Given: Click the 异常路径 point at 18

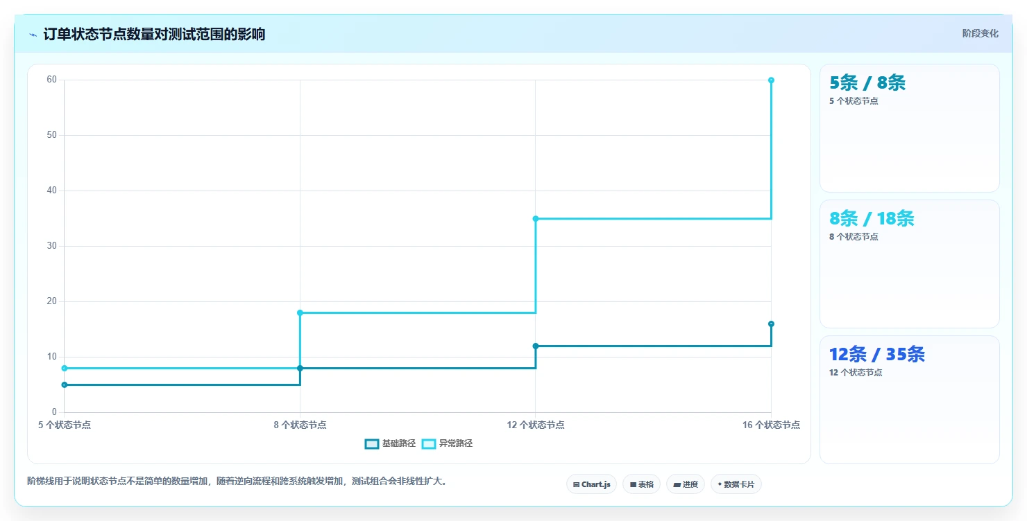Looking at the screenshot, I should [300, 313].
